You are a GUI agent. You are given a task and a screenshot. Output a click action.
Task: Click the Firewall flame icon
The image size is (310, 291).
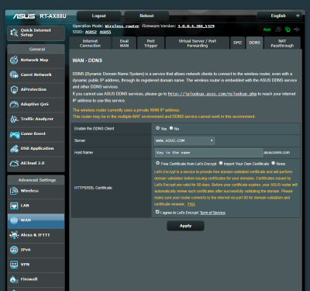click(14, 279)
